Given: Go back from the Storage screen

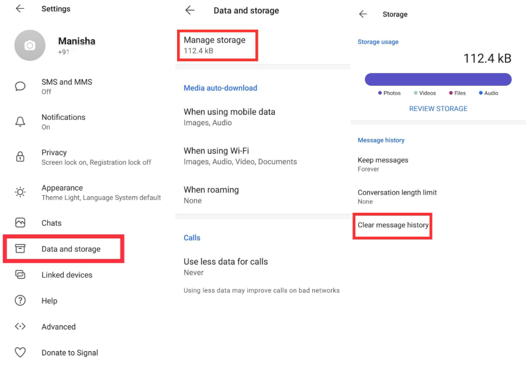Looking at the screenshot, I should pos(363,14).
